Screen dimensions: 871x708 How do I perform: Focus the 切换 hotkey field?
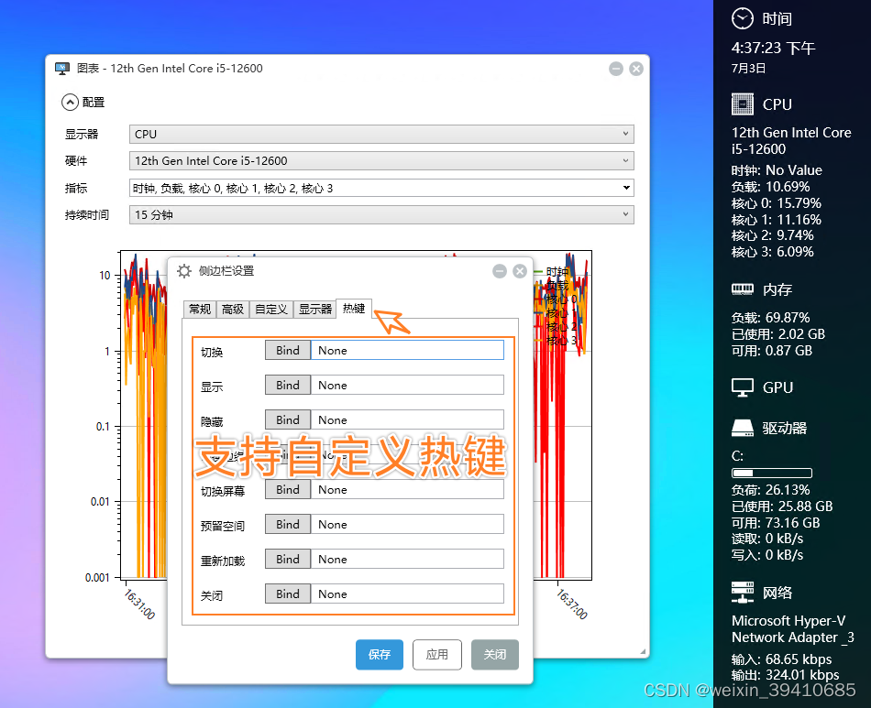[407, 350]
